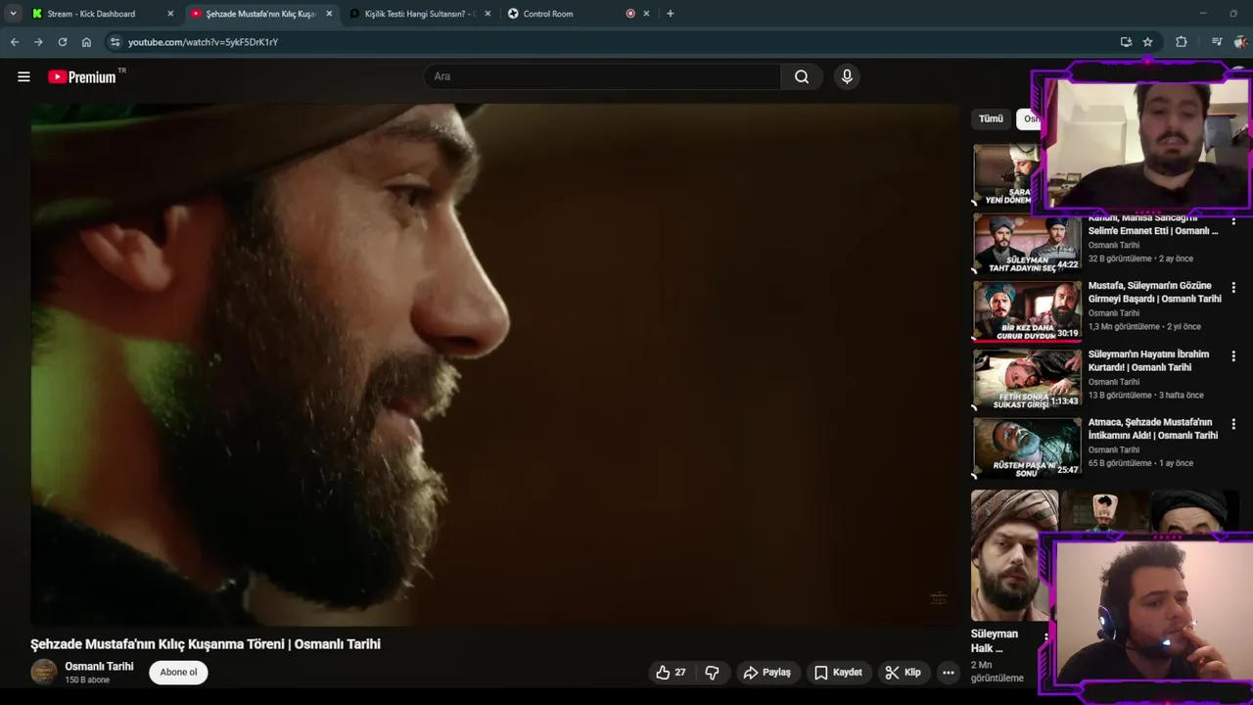
Task: Save video with Kaydet button
Action: (838, 672)
